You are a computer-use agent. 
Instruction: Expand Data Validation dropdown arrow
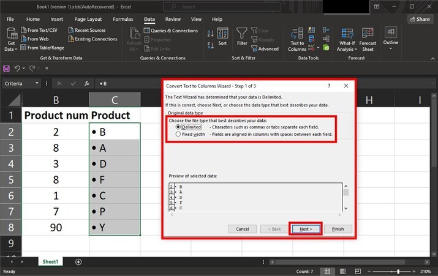pyautogui.click(x=318, y=48)
